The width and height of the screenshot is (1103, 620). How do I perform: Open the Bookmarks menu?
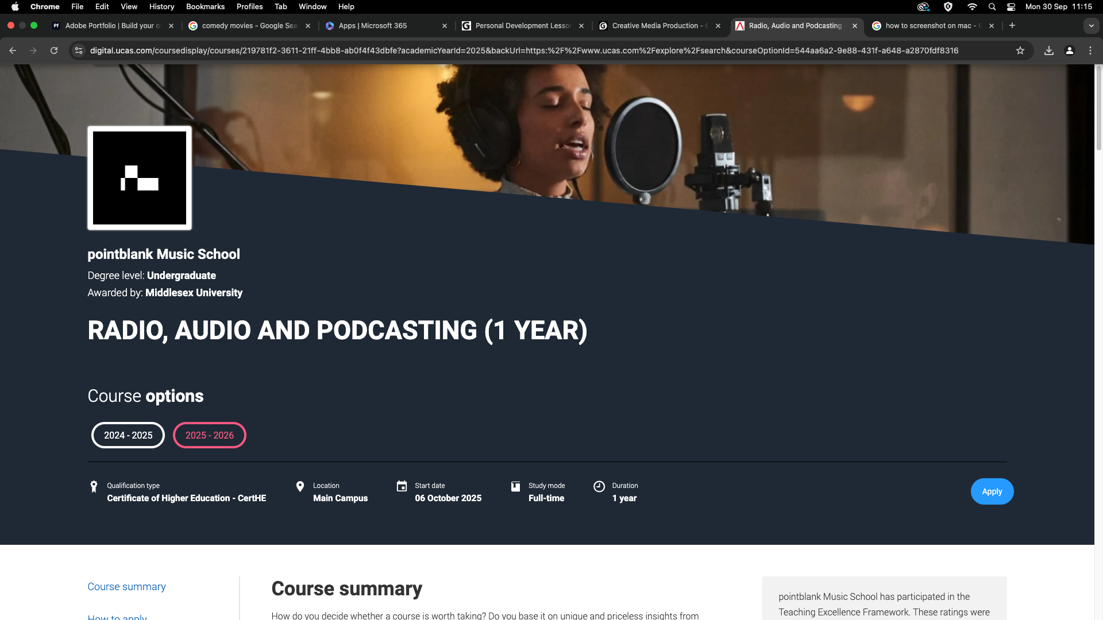coord(205,7)
